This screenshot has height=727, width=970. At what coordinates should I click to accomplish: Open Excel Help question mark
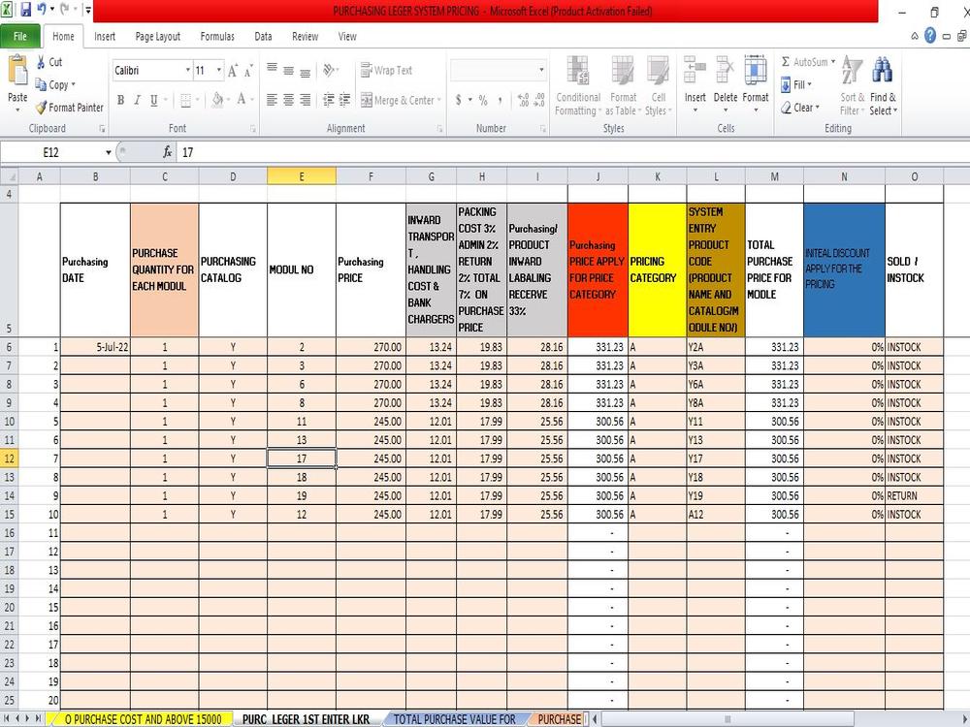930,36
